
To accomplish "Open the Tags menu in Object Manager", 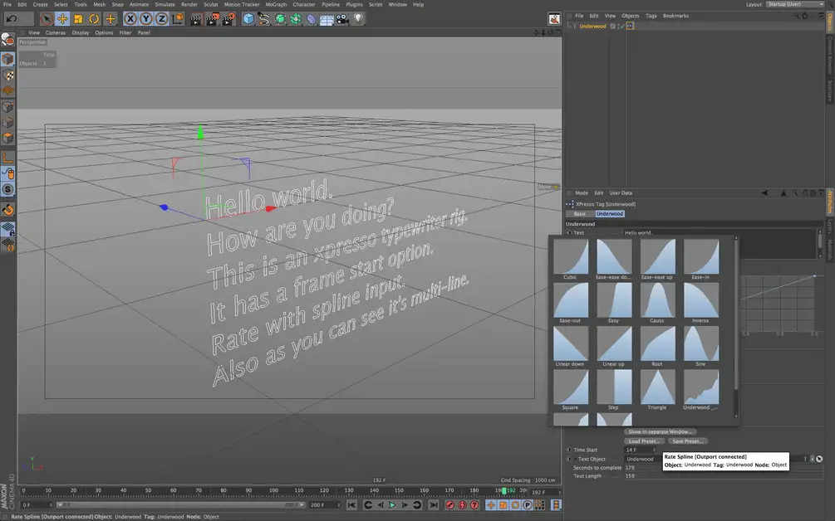I will [651, 16].
